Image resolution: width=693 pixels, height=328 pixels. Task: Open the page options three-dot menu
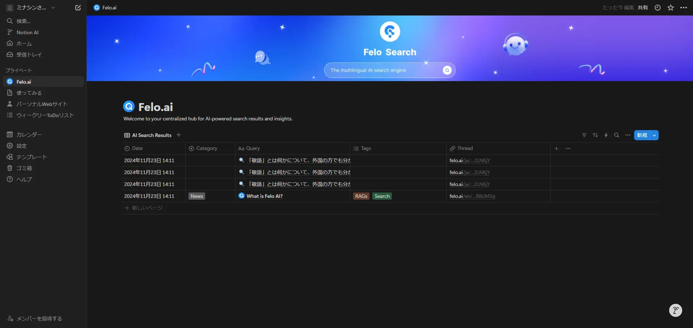[684, 8]
